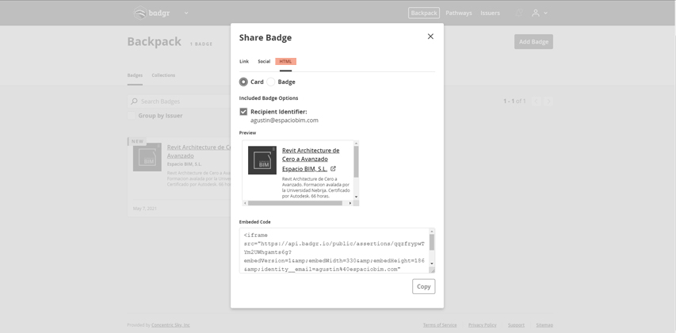This screenshot has height=333, width=676.
Task: Click the embed code scrollbar thumb
Action: pyautogui.click(x=432, y=243)
